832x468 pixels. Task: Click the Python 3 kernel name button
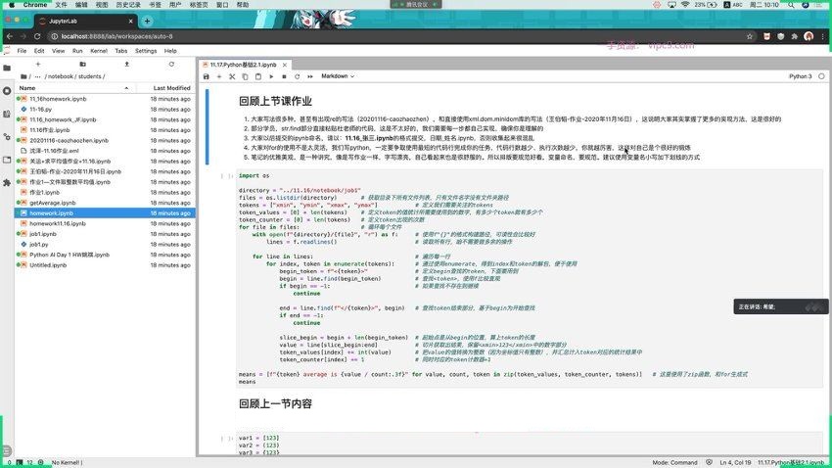point(799,75)
